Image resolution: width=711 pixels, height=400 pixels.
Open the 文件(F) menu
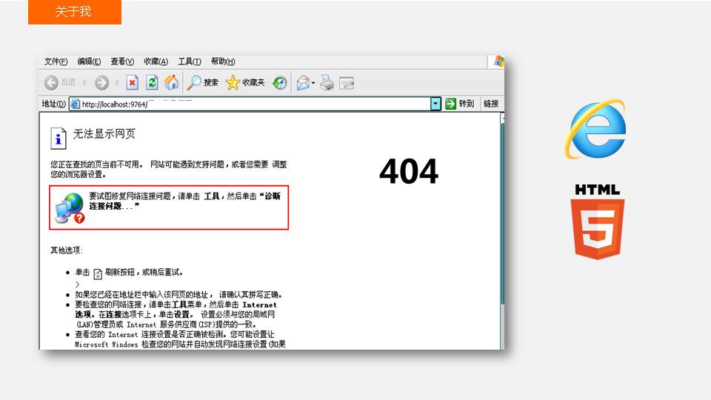pos(56,61)
